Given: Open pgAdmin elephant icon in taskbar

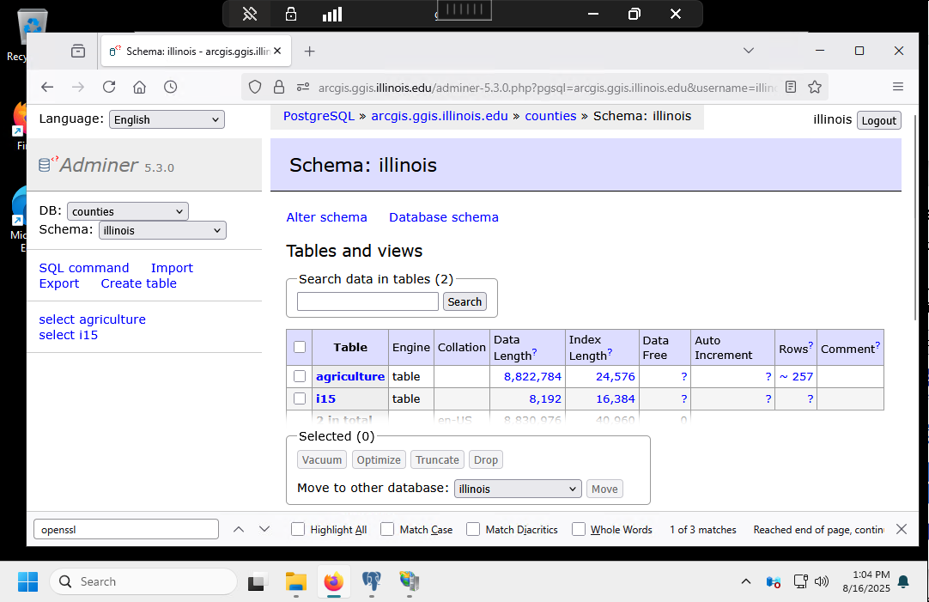Looking at the screenshot, I should tap(372, 581).
